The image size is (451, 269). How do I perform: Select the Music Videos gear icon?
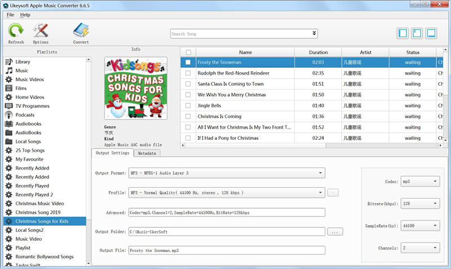(x=9, y=80)
